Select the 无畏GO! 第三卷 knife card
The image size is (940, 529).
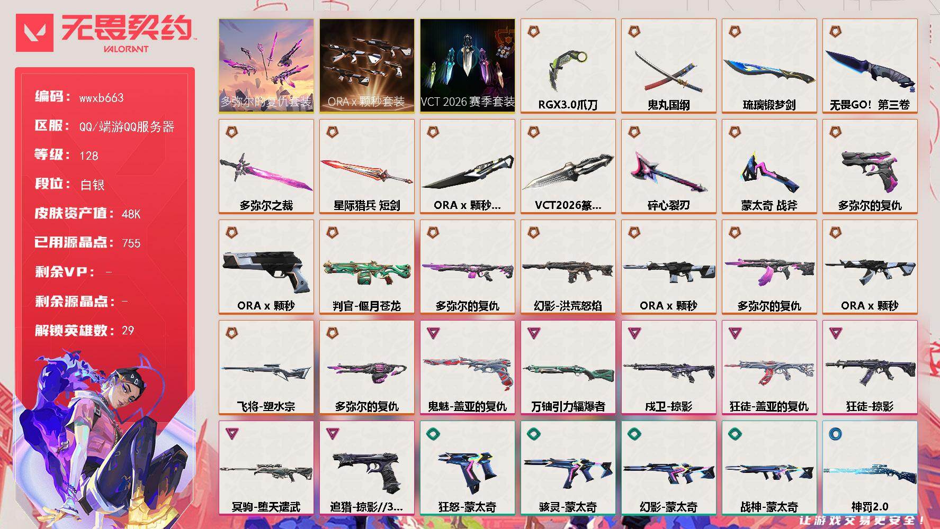(x=870, y=66)
